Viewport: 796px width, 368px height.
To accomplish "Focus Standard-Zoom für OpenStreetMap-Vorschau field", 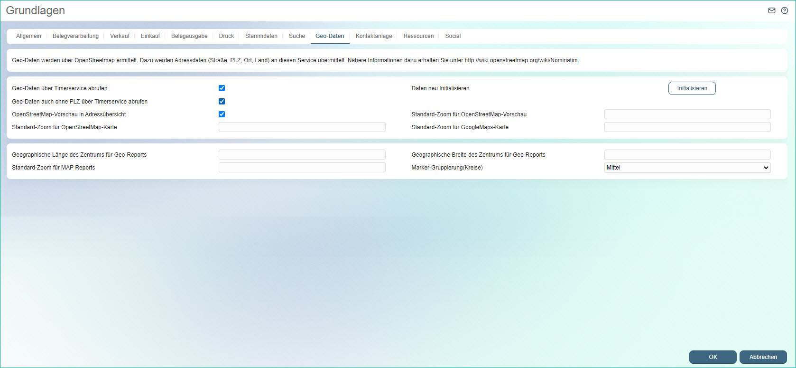I will click(687, 114).
